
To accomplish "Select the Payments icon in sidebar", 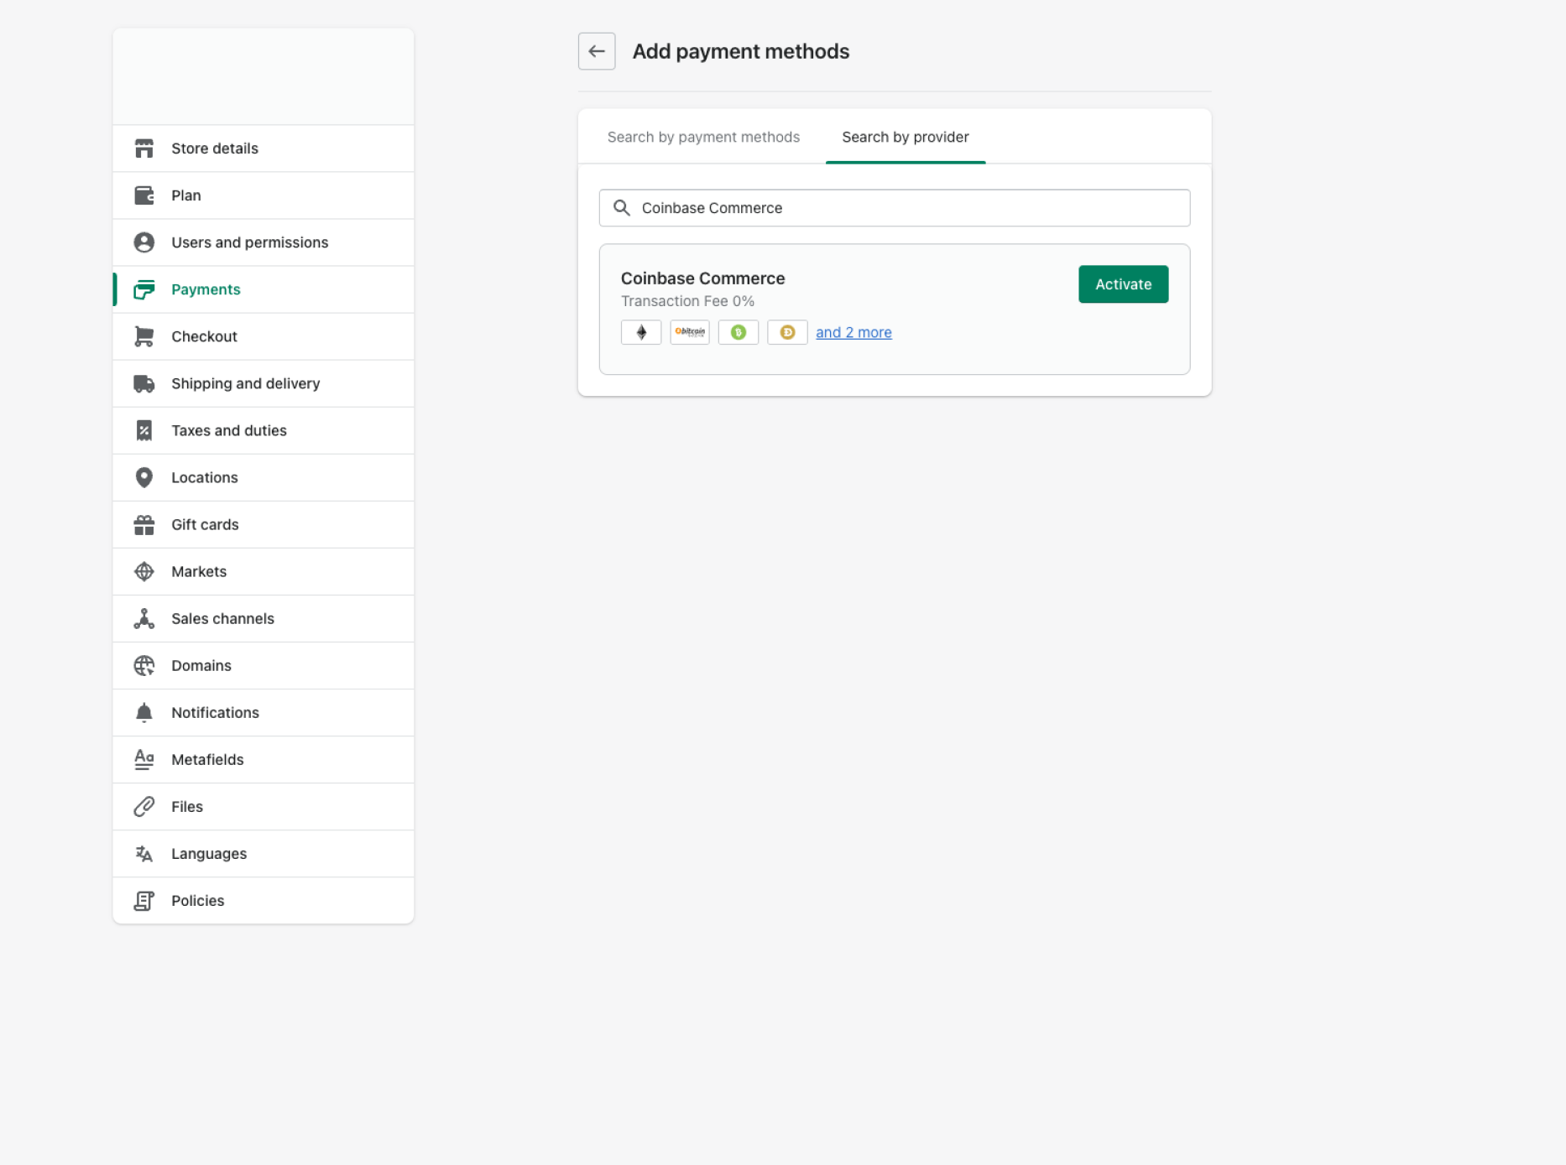I will pyautogui.click(x=144, y=289).
